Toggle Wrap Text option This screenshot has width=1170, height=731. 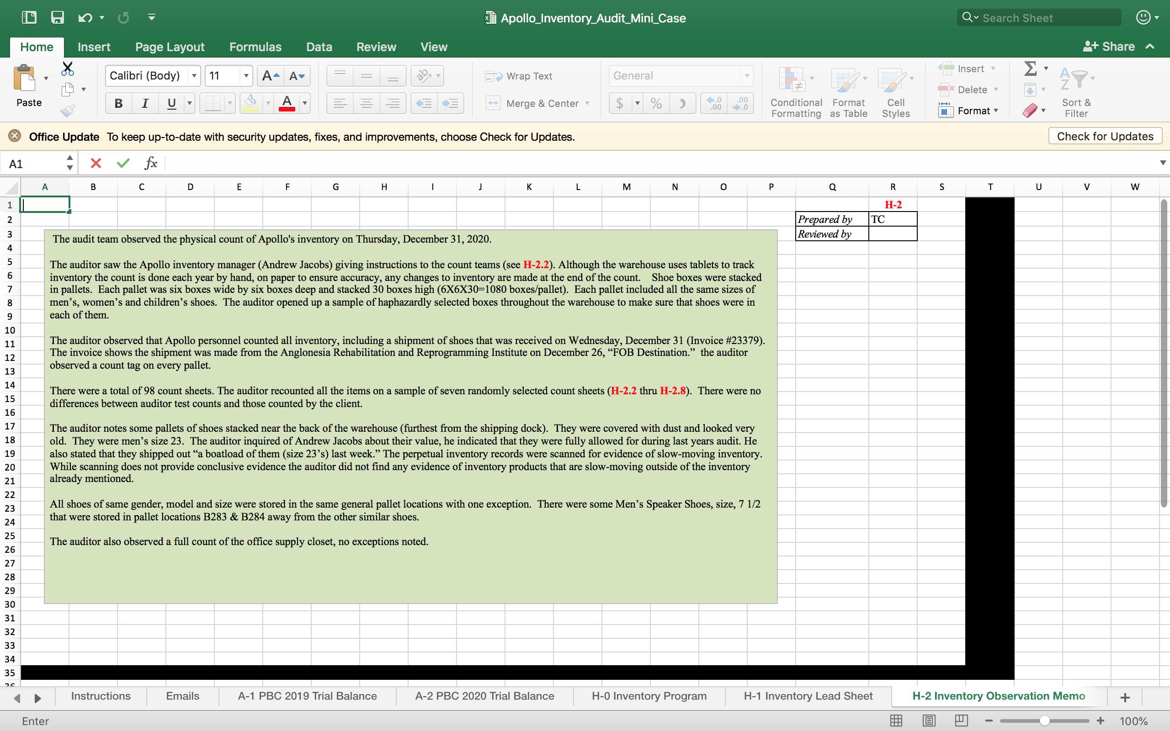click(x=519, y=76)
